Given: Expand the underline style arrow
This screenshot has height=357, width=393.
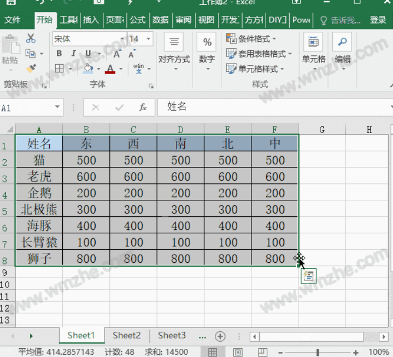Looking at the screenshot, I should (99, 54).
